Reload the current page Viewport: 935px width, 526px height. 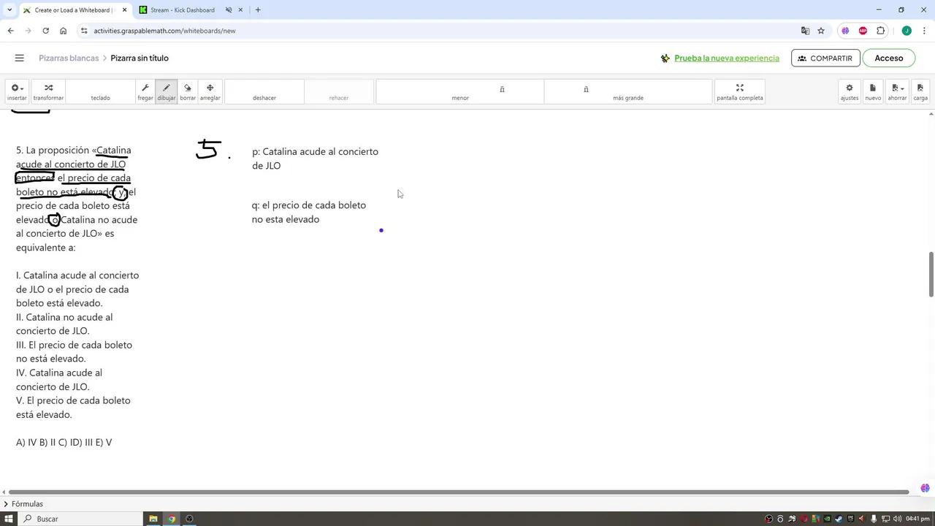pos(45,31)
